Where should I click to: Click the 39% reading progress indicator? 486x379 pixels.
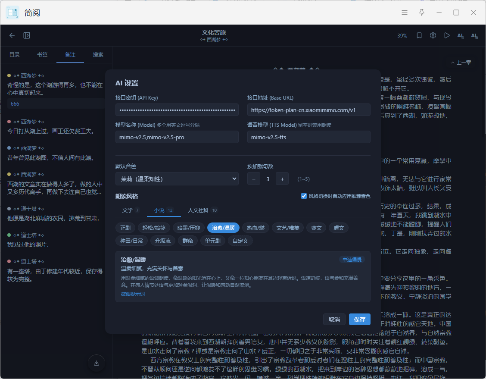click(402, 36)
